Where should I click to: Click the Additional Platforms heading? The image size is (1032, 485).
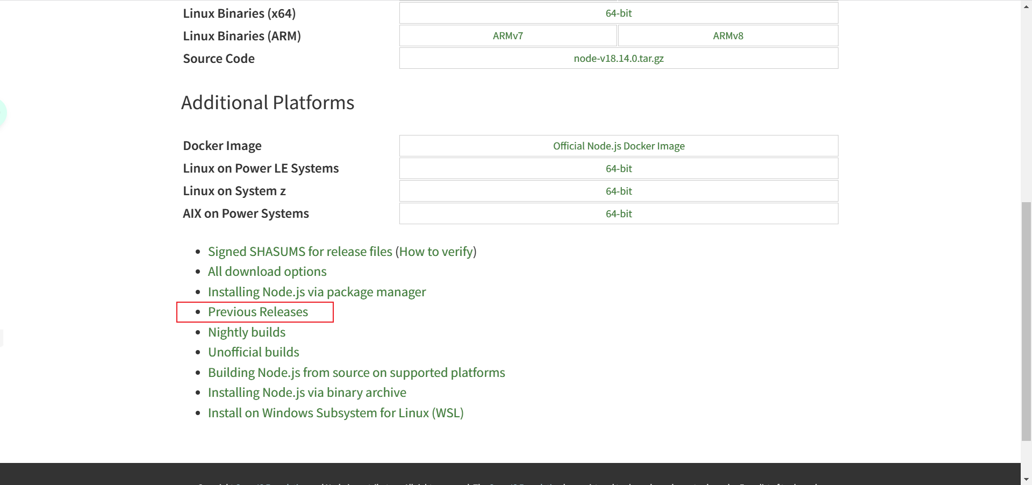coord(268,103)
